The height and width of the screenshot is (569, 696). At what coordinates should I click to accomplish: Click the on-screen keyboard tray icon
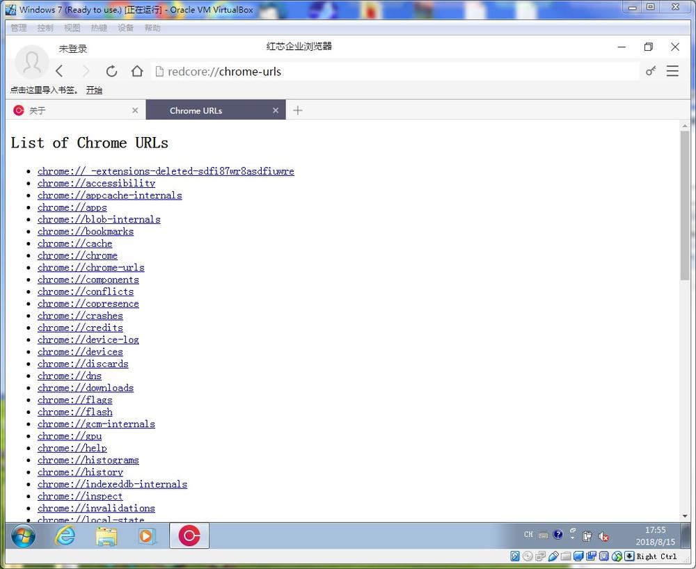click(544, 536)
